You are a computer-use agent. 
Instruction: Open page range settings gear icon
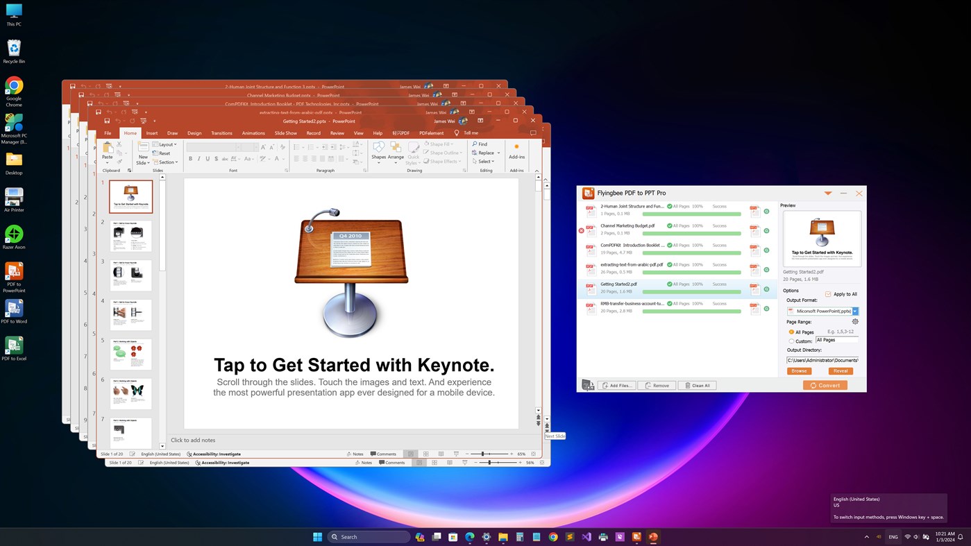point(855,322)
